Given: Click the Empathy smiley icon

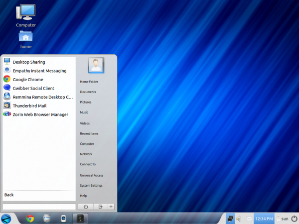Looking at the screenshot, I should [x=7, y=70].
